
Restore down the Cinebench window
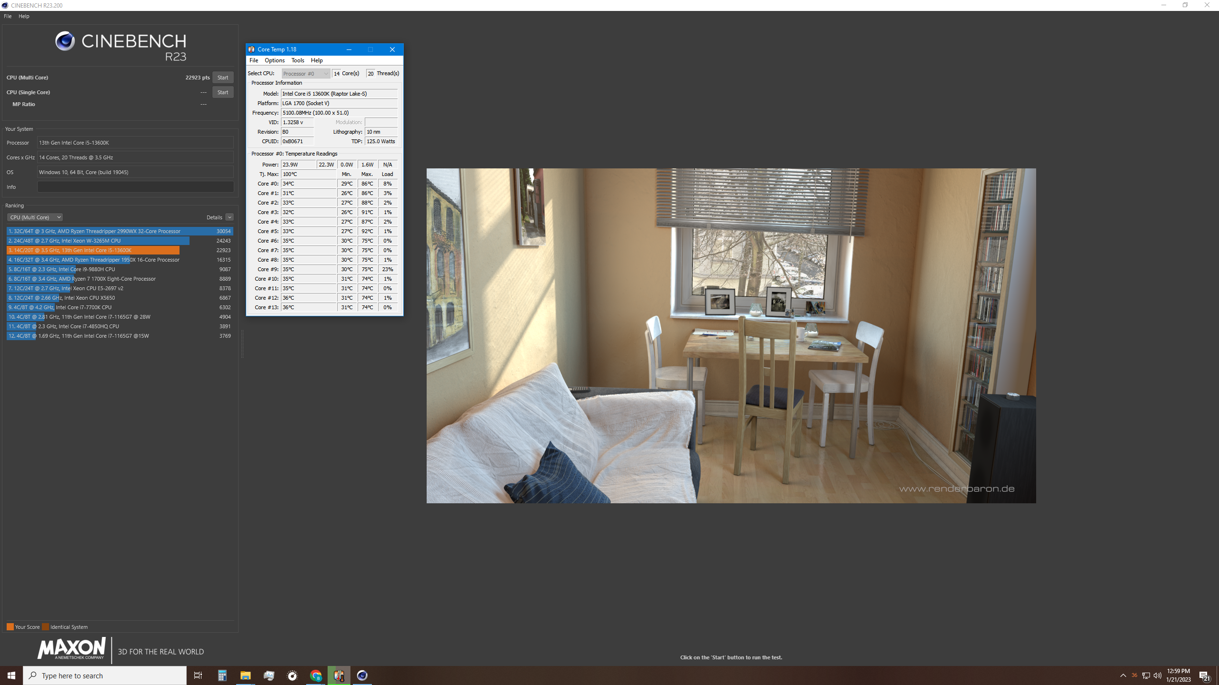[x=1185, y=5]
